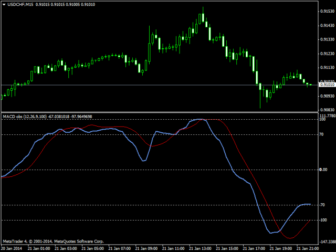Click the 0.90930 price scale label
336x252 pixels.
(x=327, y=96)
